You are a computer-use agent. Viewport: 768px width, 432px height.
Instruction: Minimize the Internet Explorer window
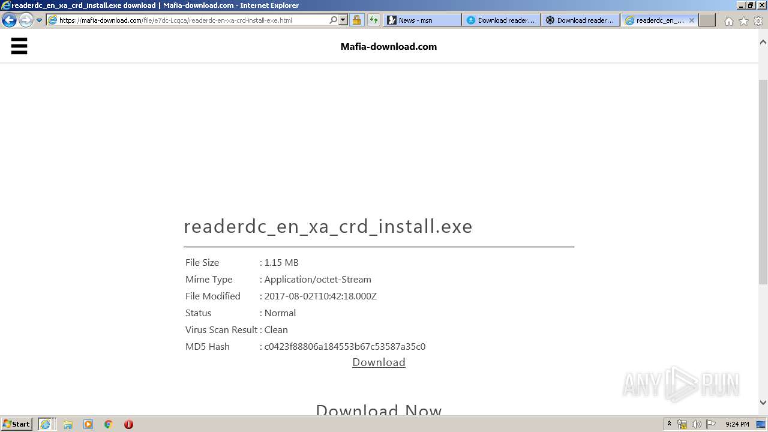tap(741, 5)
